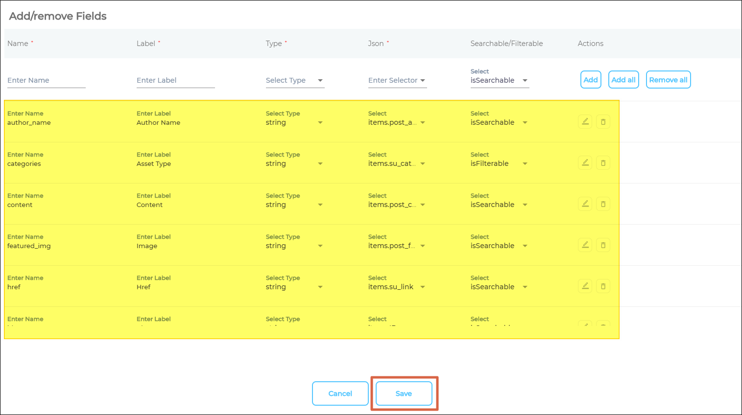The width and height of the screenshot is (742, 415).
Task: Edit the content field row
Action: click(x=585, y=204)
